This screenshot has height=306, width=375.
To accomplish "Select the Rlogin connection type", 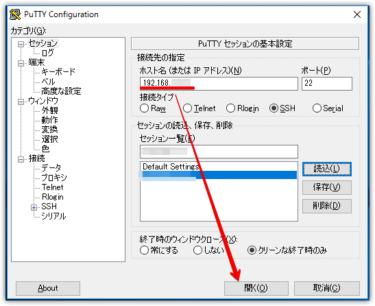I will [x=230, y=108].
